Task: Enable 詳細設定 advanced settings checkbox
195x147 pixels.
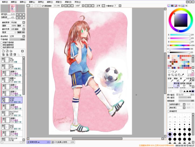Action: coord(168,111)
